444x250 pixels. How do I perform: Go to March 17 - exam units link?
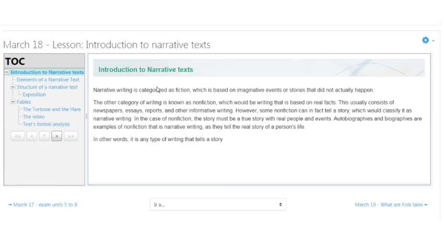(x=43, y=205)
